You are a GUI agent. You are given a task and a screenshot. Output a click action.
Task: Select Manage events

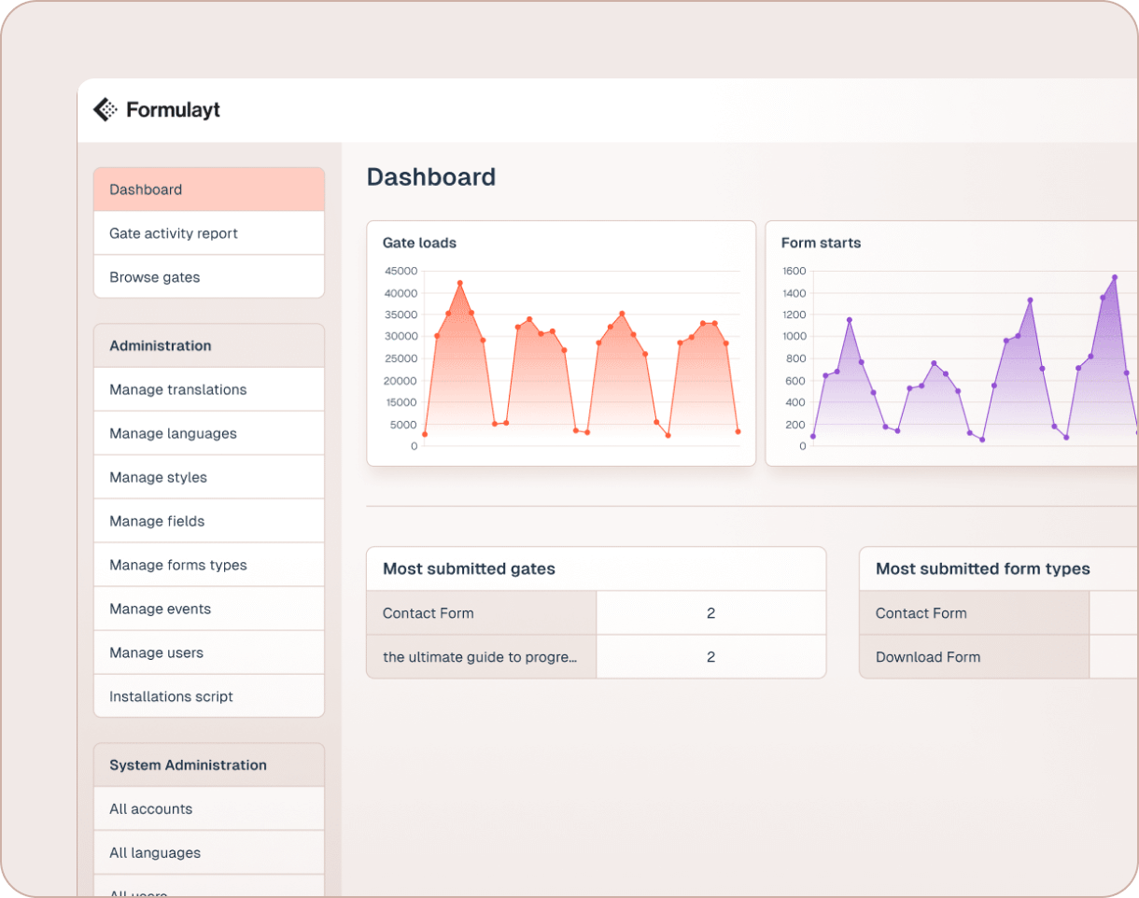pos(160,609)
